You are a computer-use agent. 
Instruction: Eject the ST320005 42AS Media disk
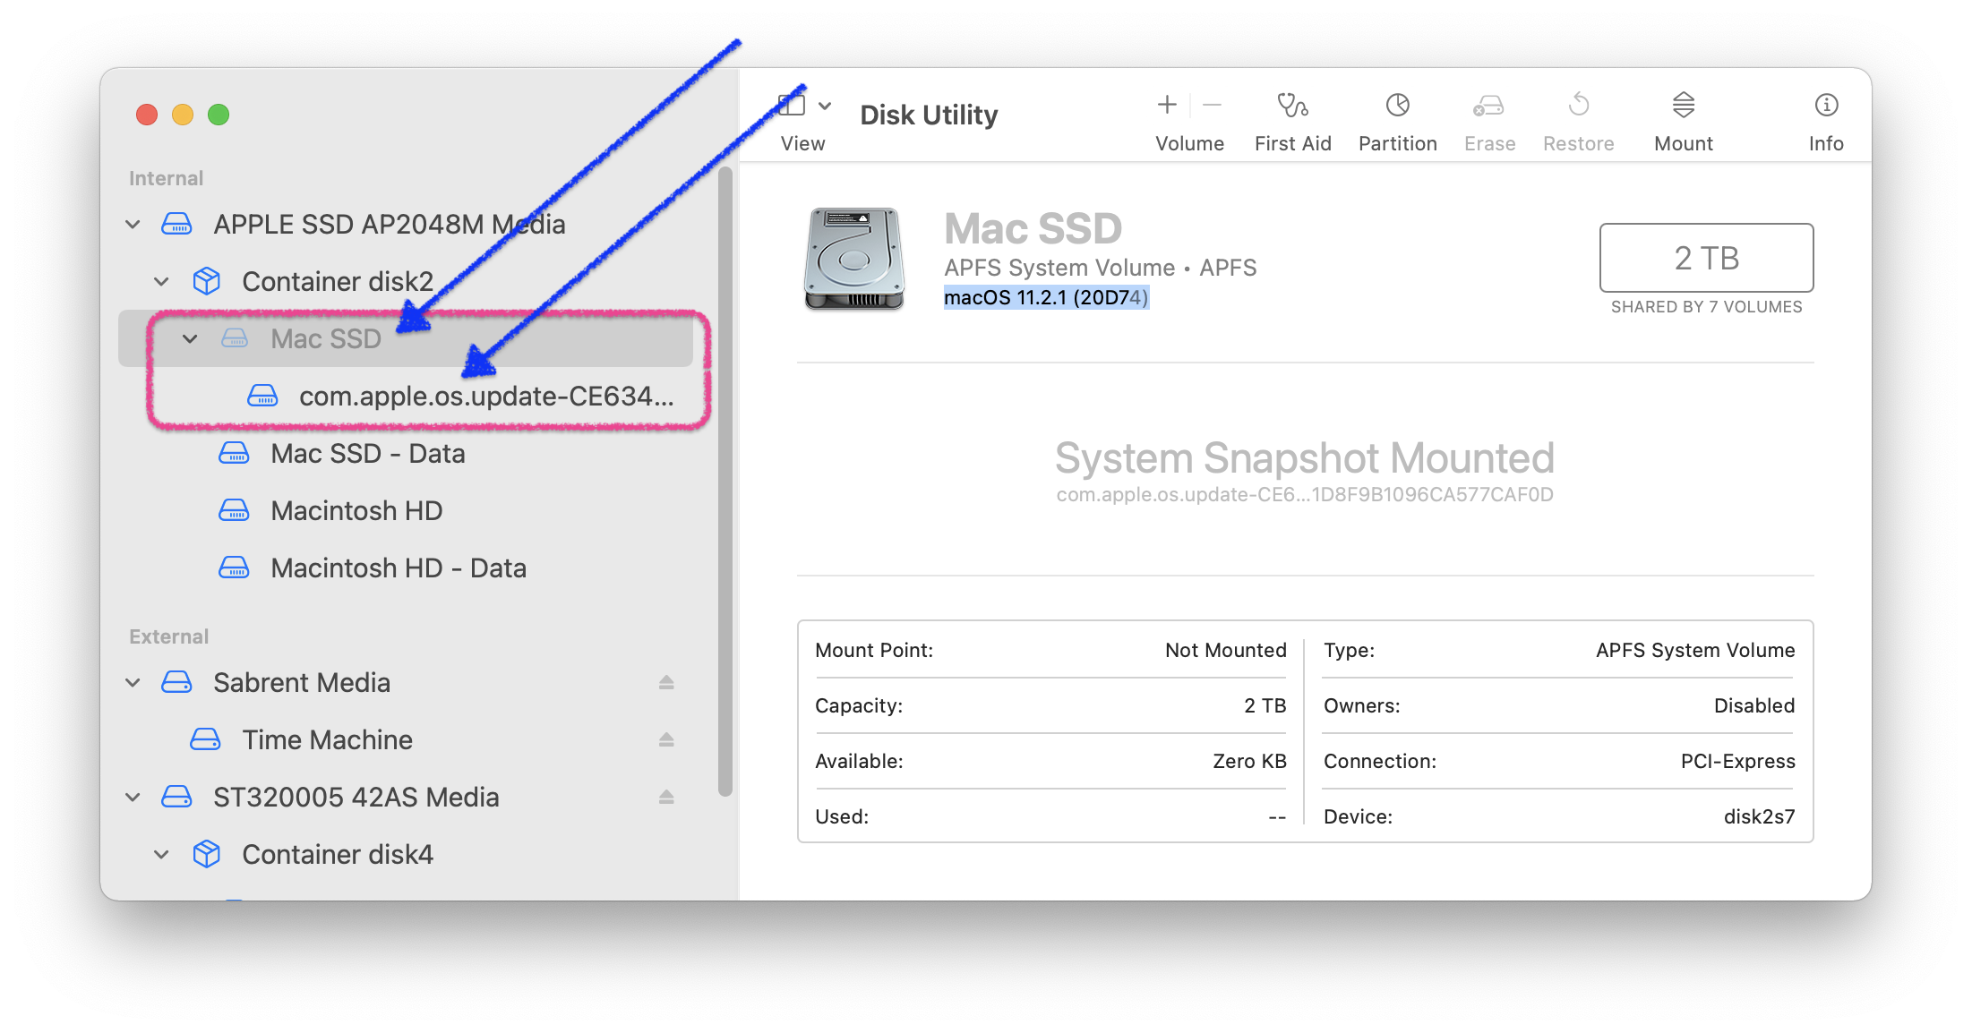(665, 797)
